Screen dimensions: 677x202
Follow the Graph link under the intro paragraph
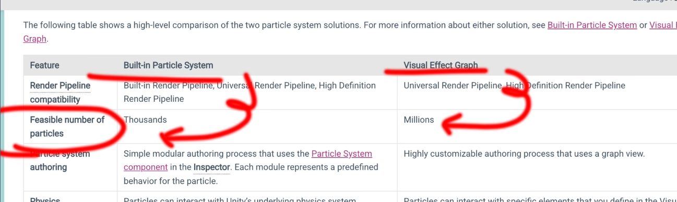(x=35, y=39)
